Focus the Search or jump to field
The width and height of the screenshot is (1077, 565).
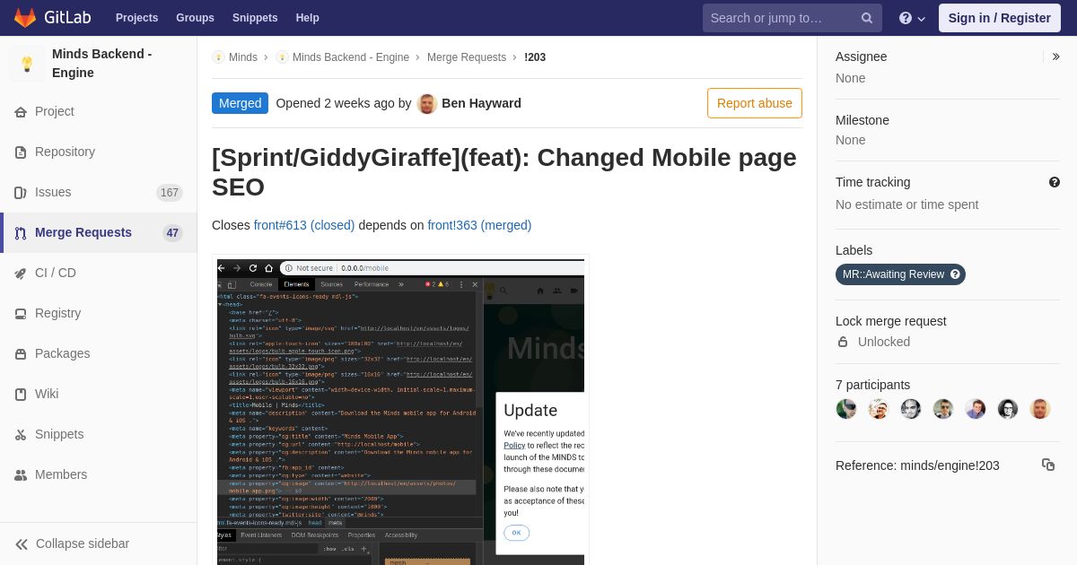[792, 18]
